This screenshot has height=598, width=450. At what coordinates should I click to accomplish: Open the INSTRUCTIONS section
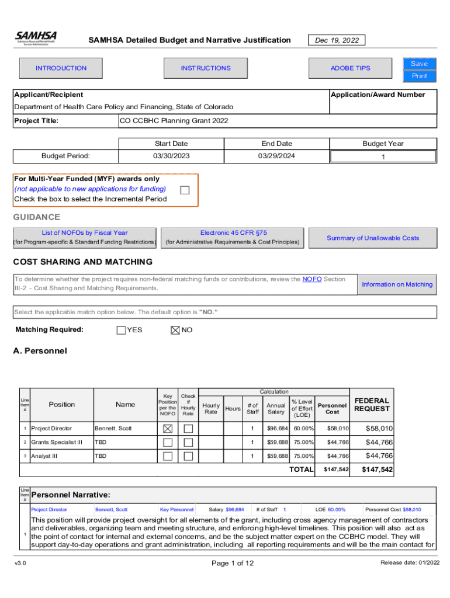[206, 68]
